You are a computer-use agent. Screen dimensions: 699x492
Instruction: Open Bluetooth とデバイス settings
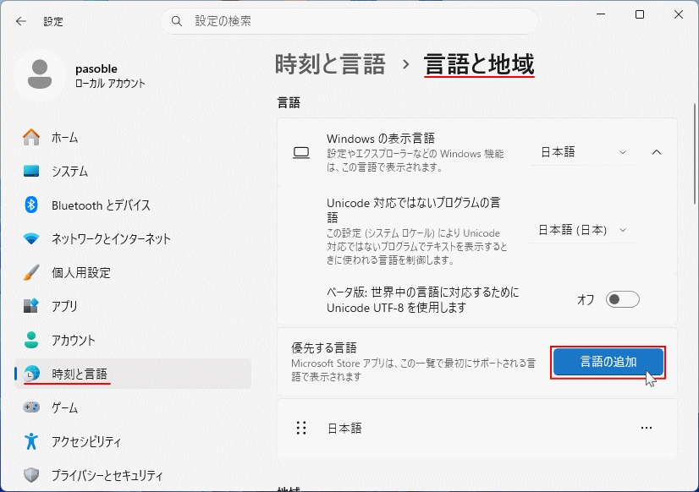(32, 205)
